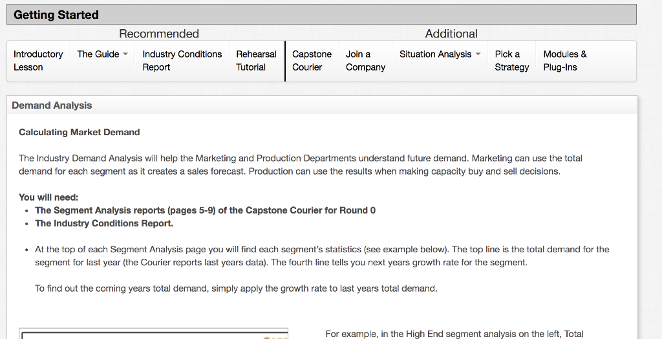Viewport: 662px width, 339px height.
Task: Click the 'Recommended' section label
Action: 159,34
